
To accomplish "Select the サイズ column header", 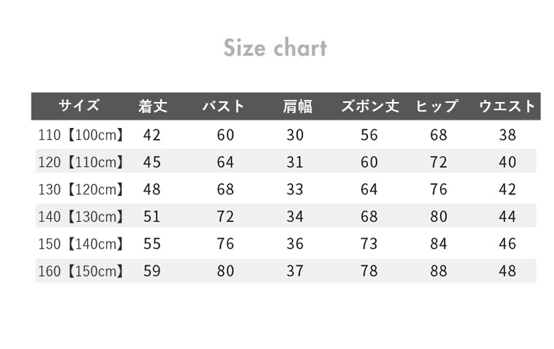I will pyautogui.click(x=79, y=106).
